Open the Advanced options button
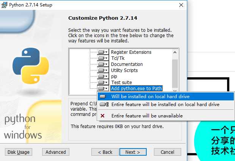235x161 pixels. click(56, 152)
